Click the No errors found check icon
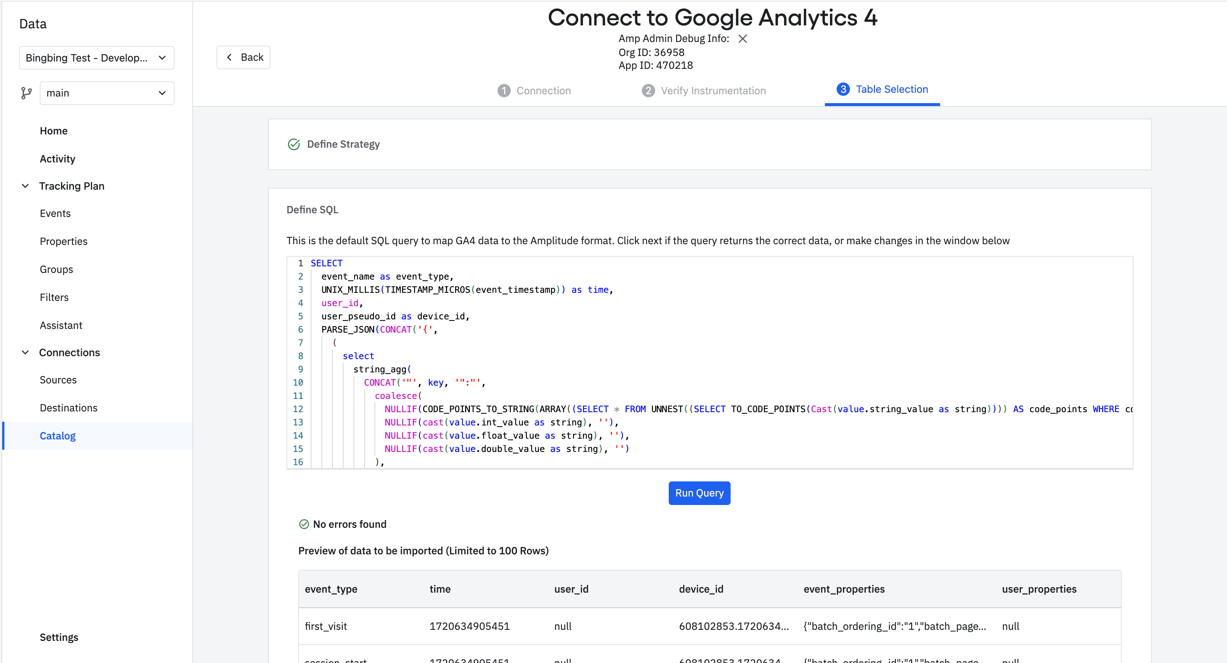The height and width of the screenshot is (663, 1227). click(x=304, y=524)
